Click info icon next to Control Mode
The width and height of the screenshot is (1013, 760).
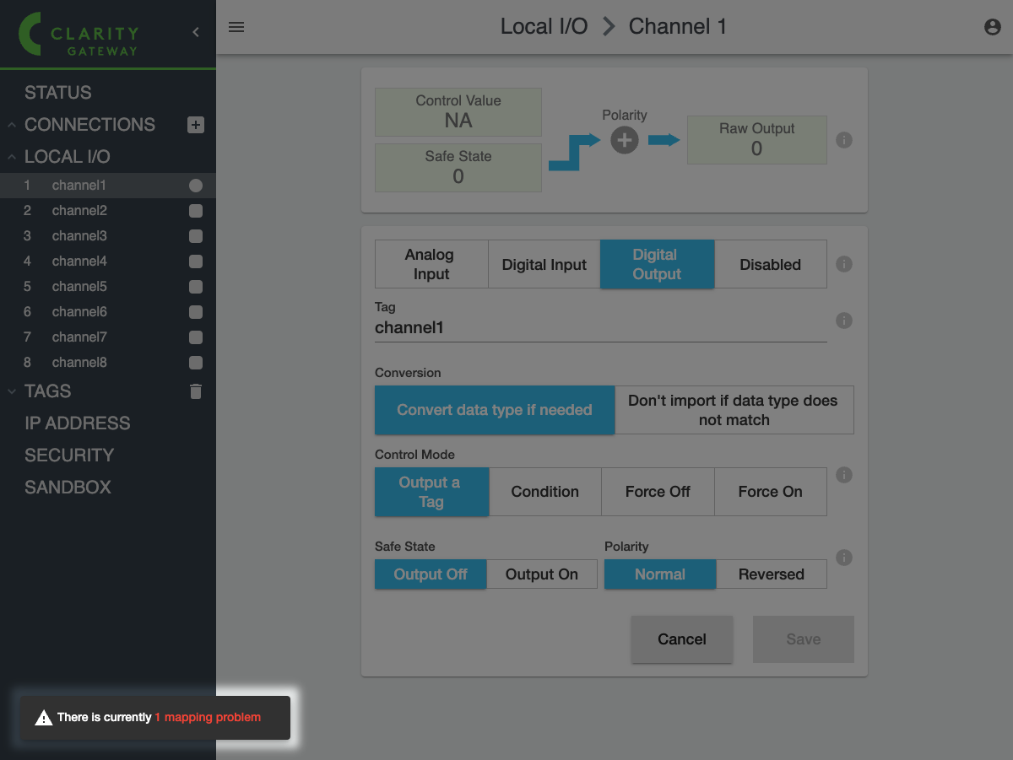(843, 475)
